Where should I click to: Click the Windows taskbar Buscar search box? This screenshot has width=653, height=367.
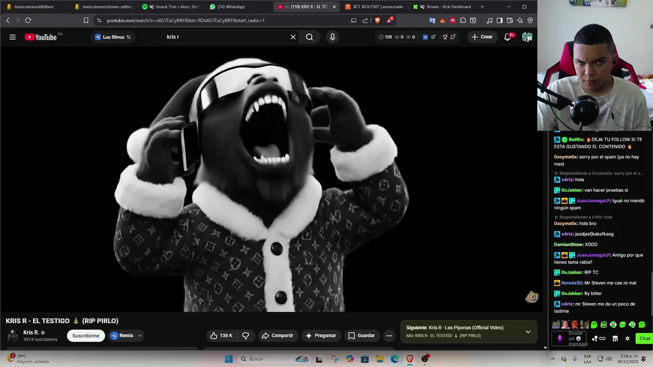click(x=274, y=359)
